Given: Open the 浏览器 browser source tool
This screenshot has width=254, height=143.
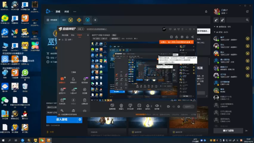Looking at the screenshot, I should [x=84, y=91].
